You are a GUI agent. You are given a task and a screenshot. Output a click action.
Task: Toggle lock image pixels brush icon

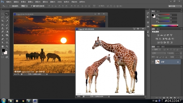160,57
